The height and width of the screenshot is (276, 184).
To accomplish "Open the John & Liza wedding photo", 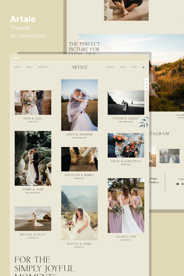I will coord(33,103).
